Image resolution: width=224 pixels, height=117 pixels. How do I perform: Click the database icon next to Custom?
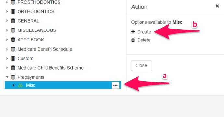[x=13, y=58]
